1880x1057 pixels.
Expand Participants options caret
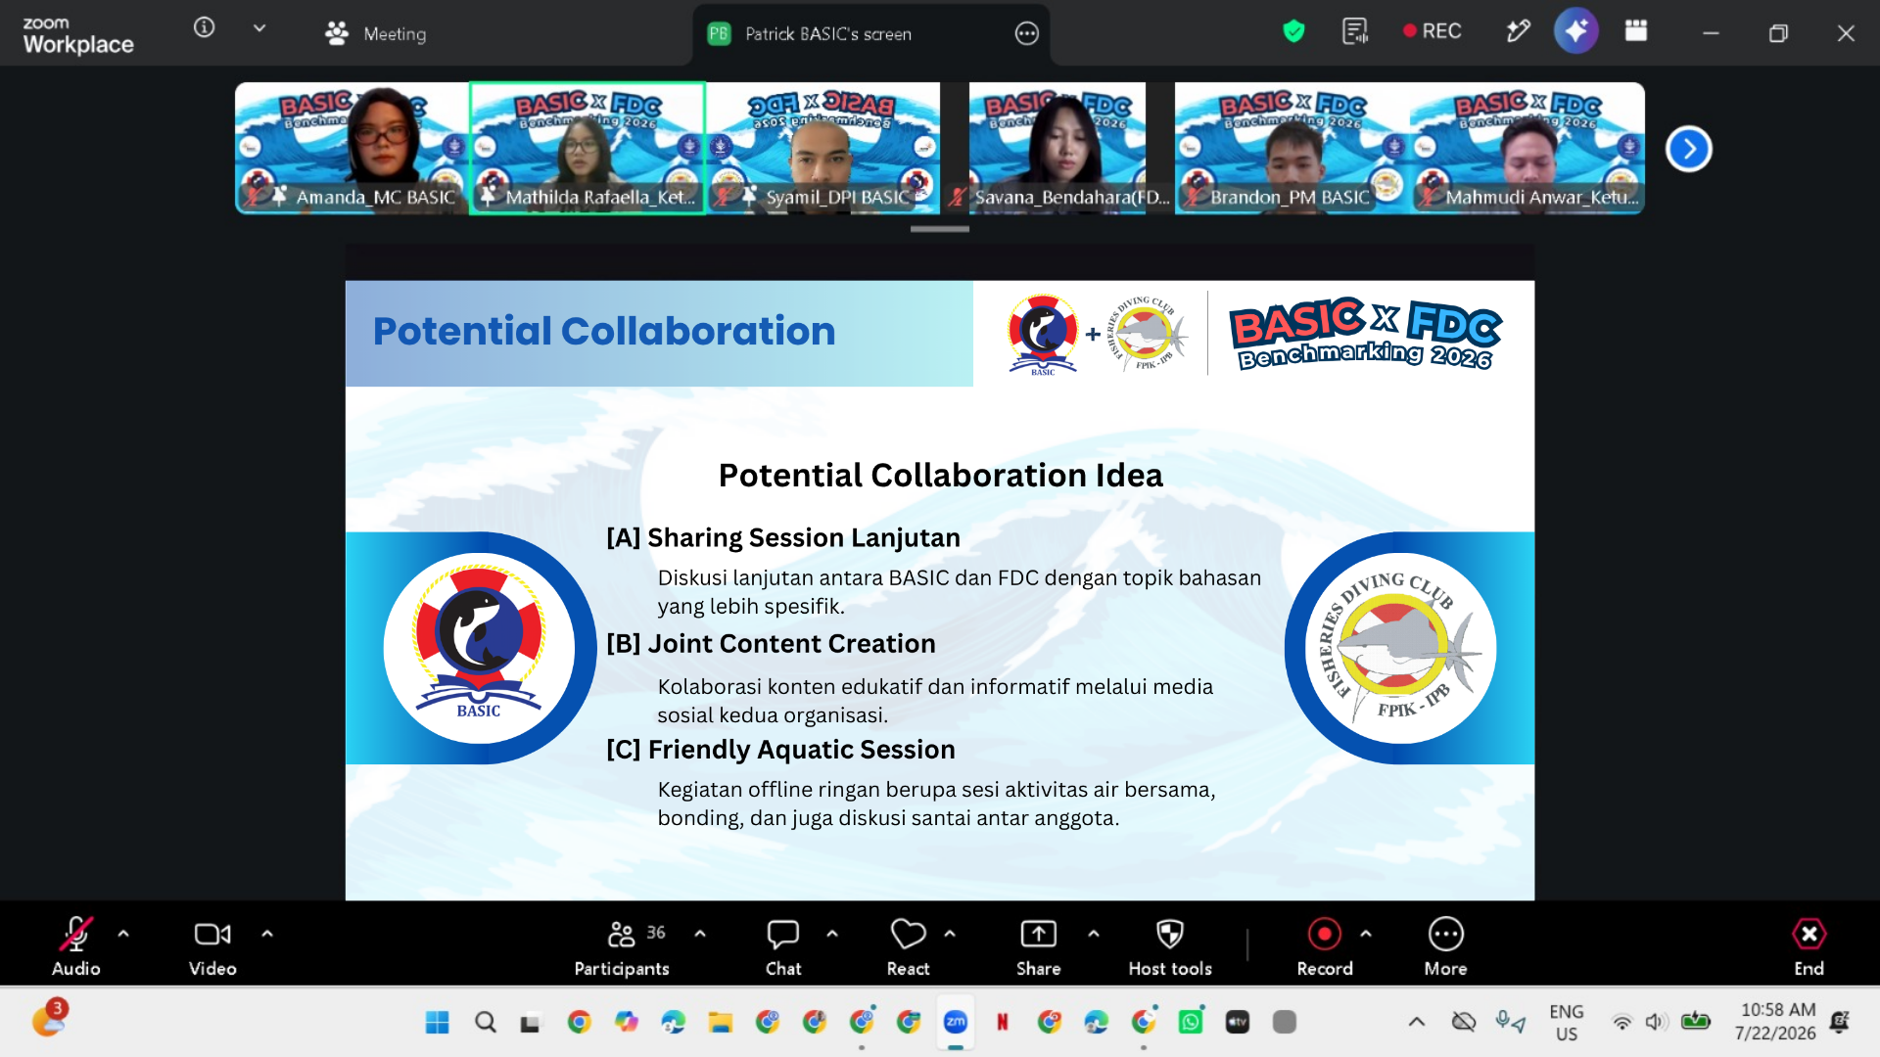(700, 934)
